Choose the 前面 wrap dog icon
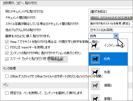Screen dimensions: 133x101 [x=95, y=98]
